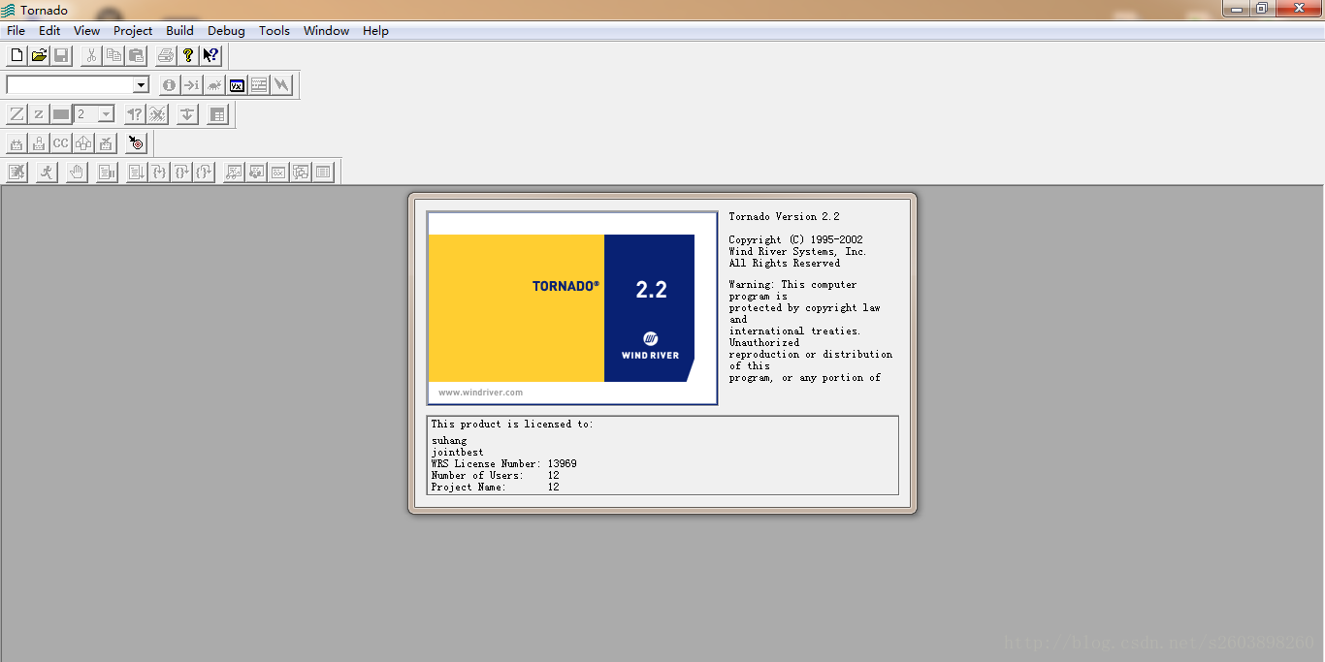Click the large Z zoom icon
Image resolution: width=1325 pixels, height=662 pixels.
(x=16, y=114)
